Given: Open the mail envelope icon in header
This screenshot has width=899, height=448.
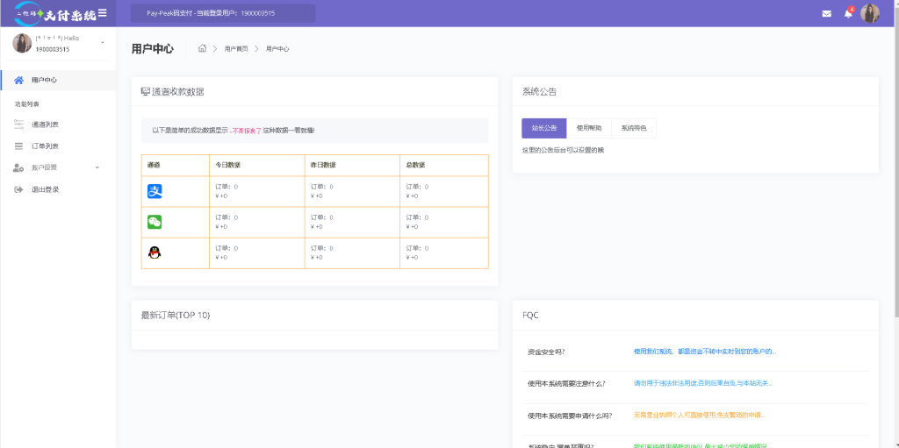Looking at the screenshot, I should 827,14.
